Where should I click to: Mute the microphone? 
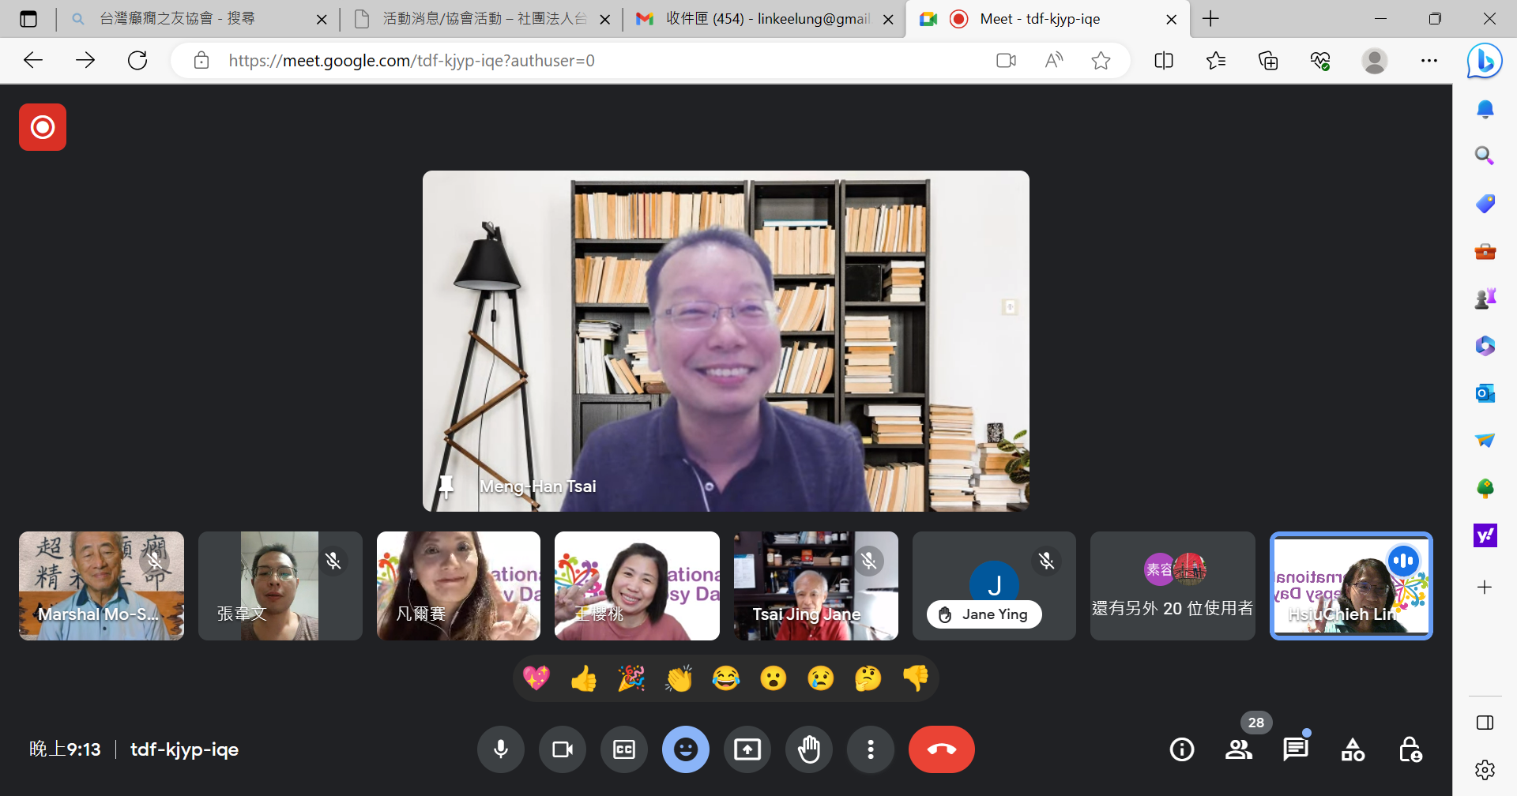[501, 749]
